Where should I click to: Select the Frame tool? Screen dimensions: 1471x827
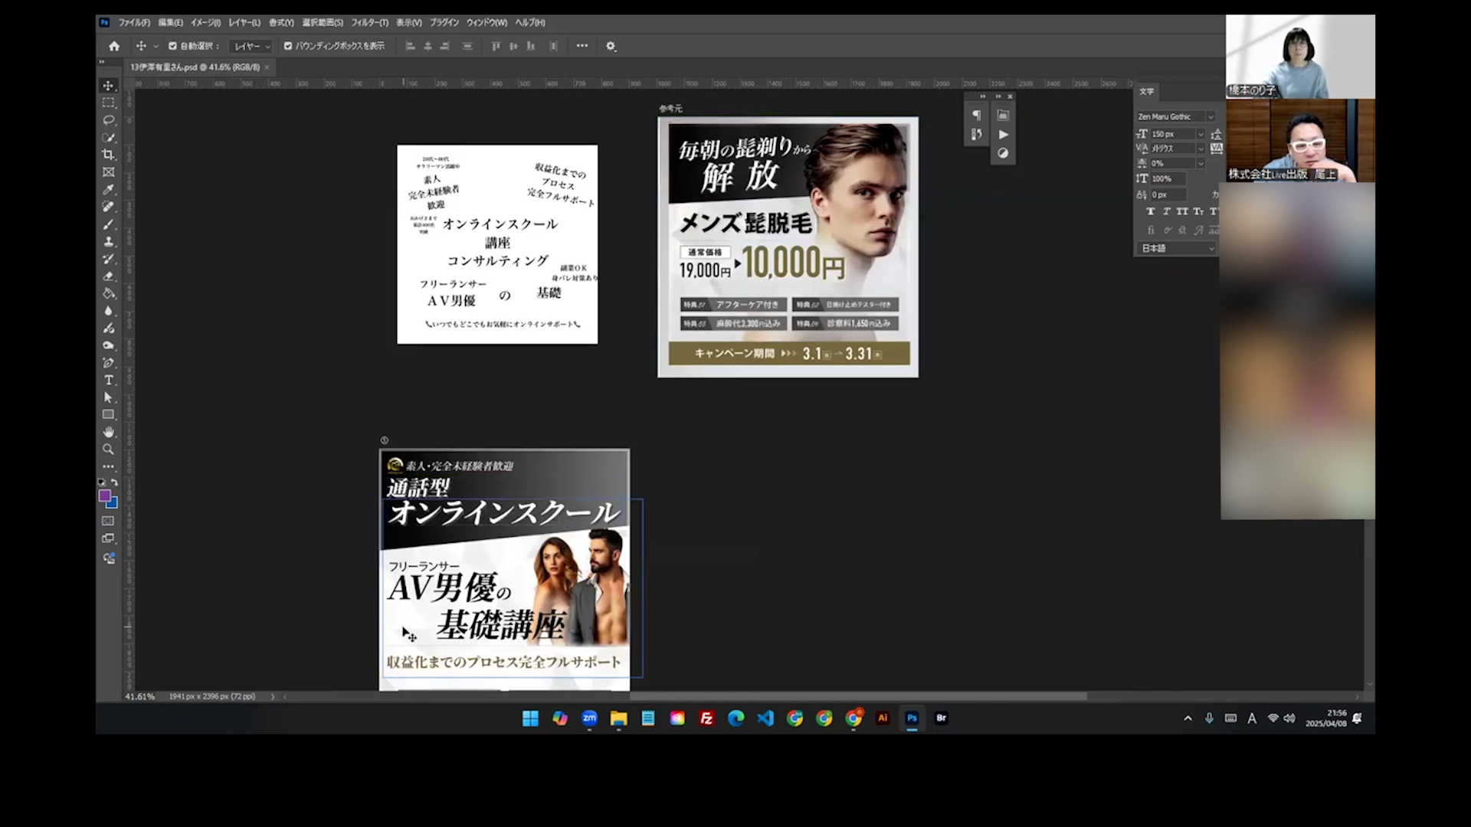tap(108, 172)
